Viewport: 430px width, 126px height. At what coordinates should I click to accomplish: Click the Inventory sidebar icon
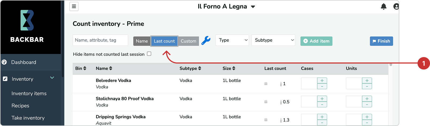point(5,79)
